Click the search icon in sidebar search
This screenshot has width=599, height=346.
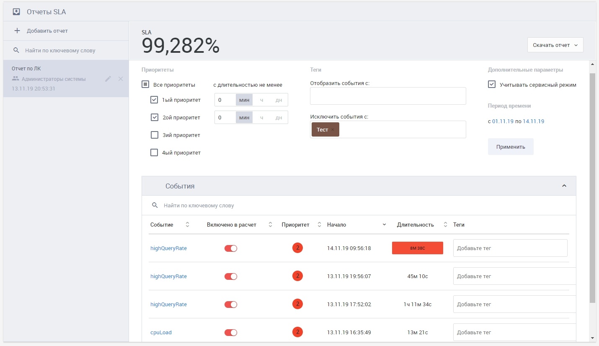[16, 50]
